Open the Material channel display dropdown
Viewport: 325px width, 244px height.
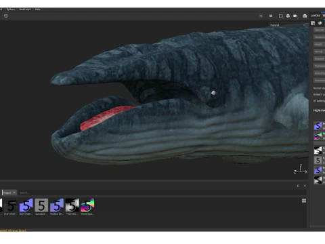pos(288,25)
